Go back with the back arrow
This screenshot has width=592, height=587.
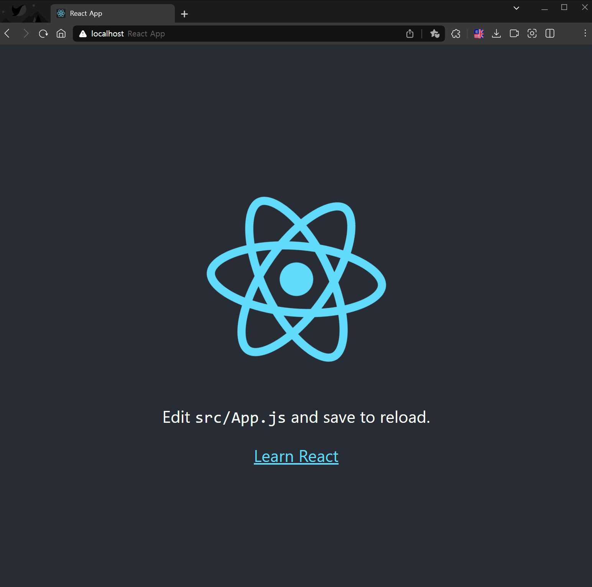(x=7, y=34)
